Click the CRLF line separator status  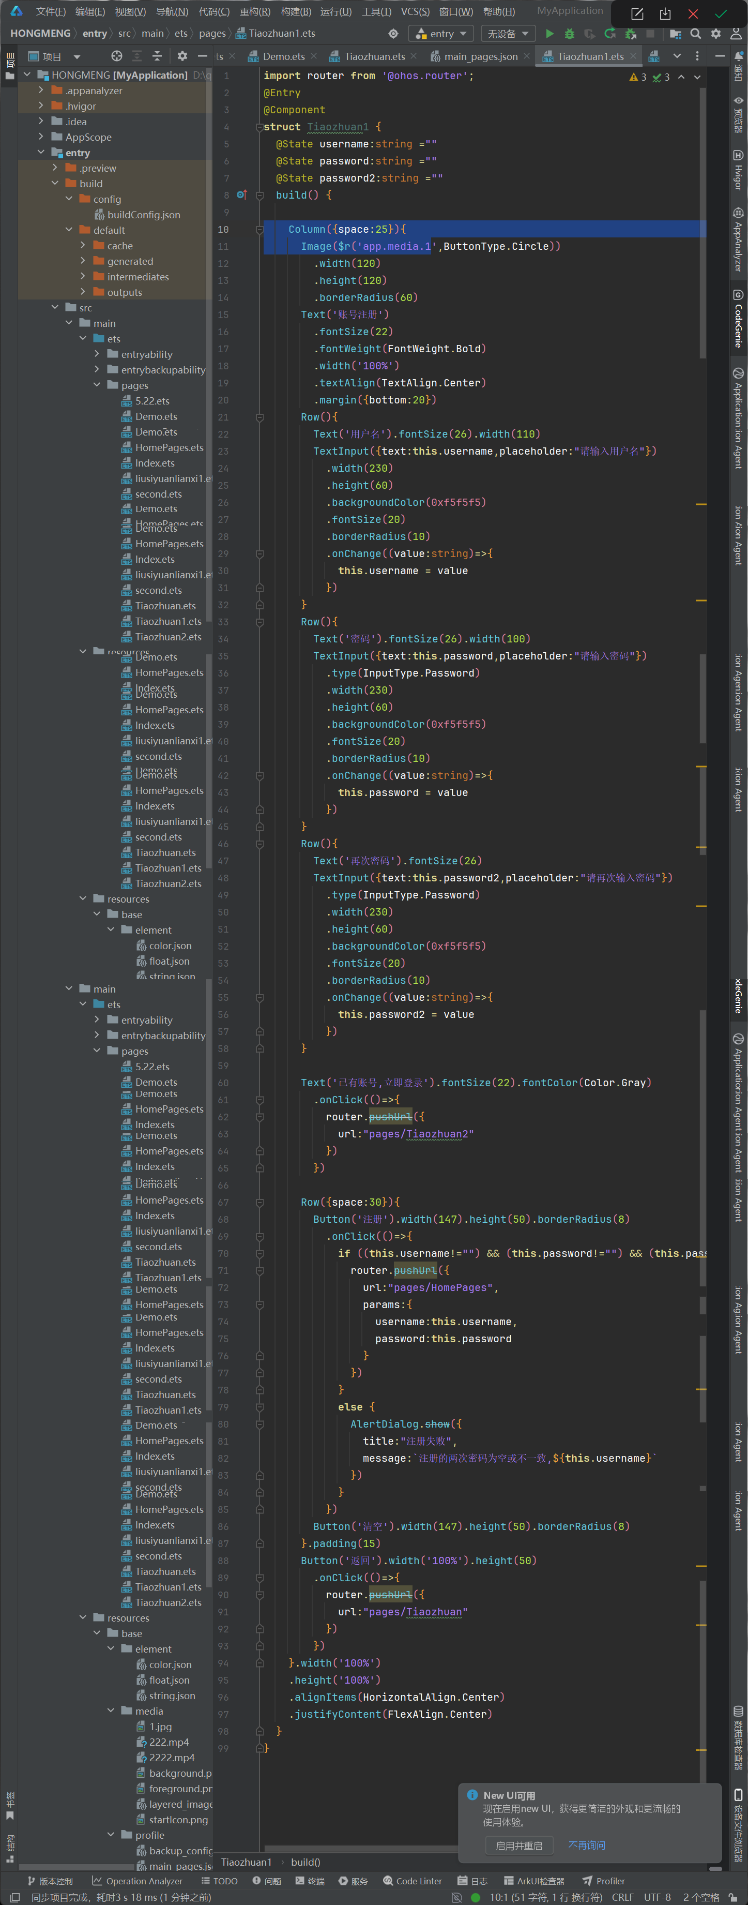click(622, 1897)
